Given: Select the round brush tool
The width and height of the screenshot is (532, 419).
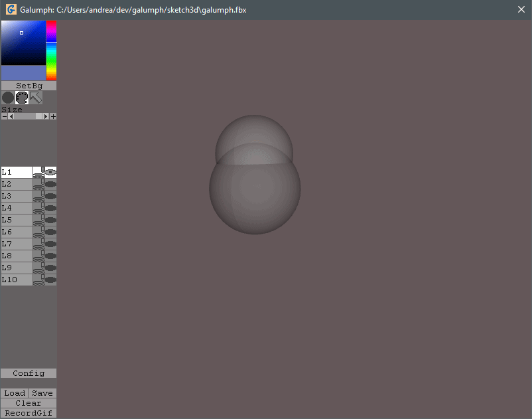Looking at the screenshot, I should tap(8, 98).
